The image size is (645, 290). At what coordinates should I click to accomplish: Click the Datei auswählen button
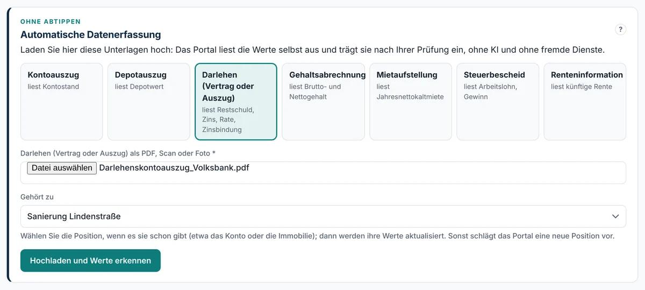pos(62,168)
